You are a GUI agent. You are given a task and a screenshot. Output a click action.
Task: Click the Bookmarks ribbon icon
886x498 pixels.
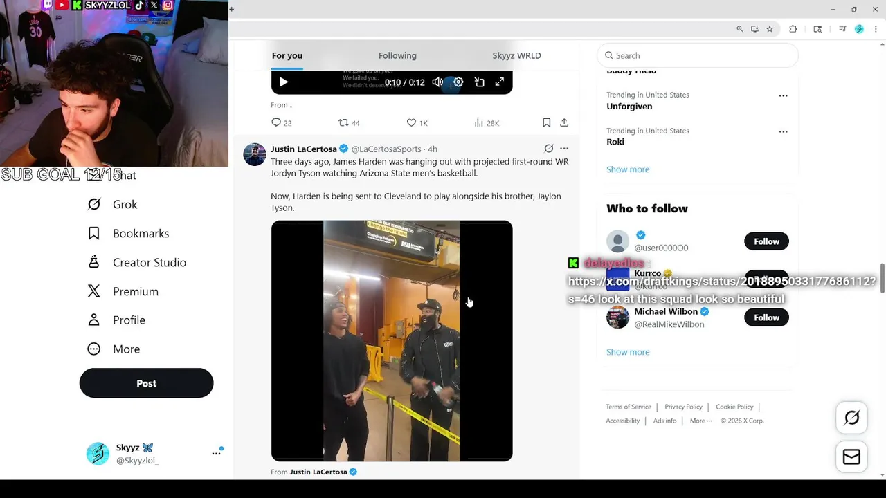coord(94,233)
